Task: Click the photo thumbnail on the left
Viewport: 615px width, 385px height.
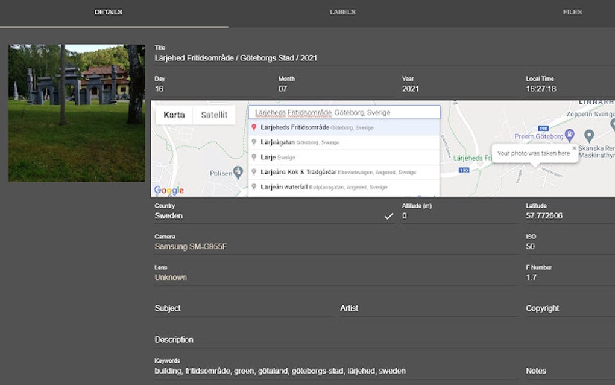Action: pyautogui.click(x=75, y=112)
